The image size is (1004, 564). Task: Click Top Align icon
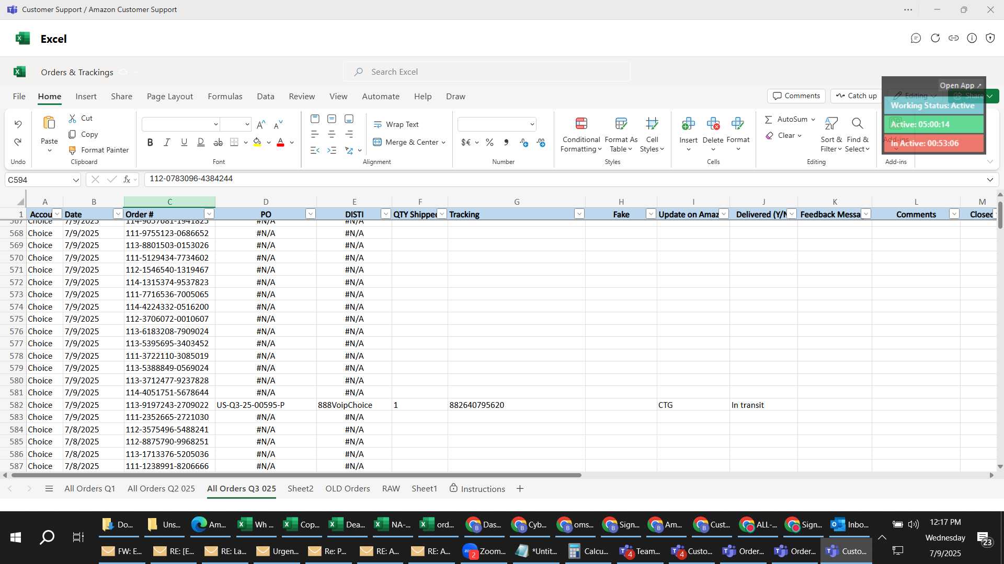pos(315,119)
